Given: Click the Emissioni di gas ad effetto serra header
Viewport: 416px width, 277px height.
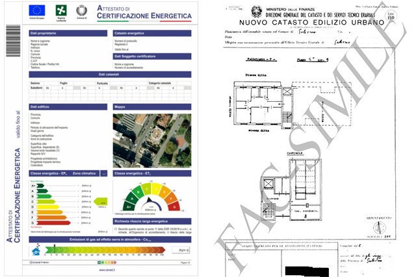Looking at the screenshot, I should [110, 239].
